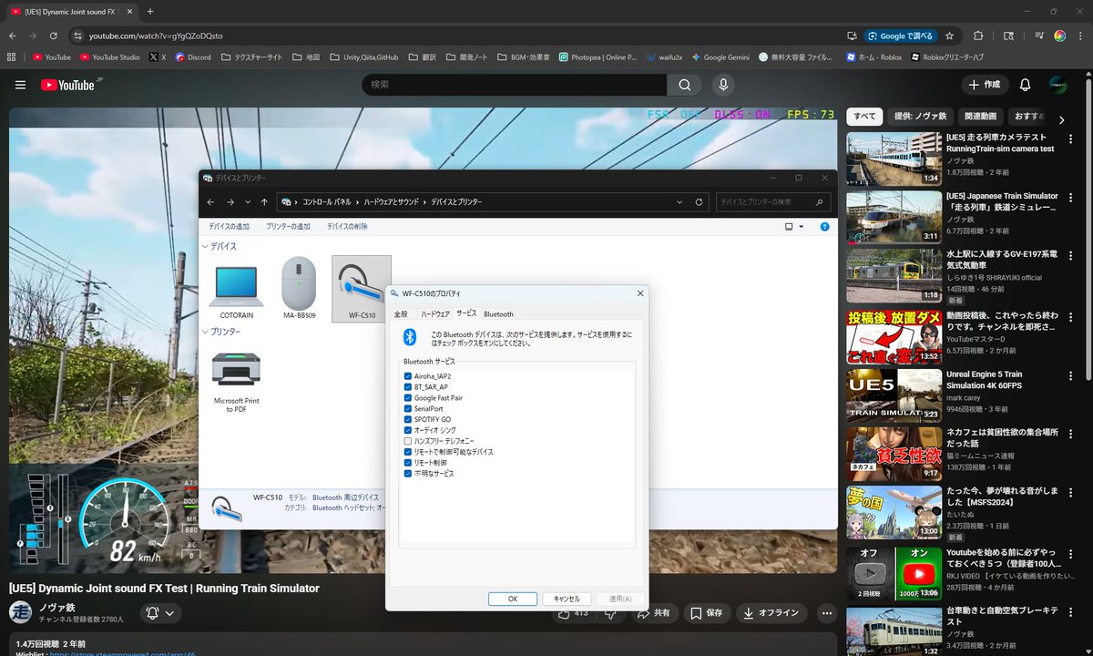Open a new browser tab

(149, 11)
